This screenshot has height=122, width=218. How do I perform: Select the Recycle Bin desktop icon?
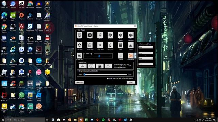click(x=4, y=4)
